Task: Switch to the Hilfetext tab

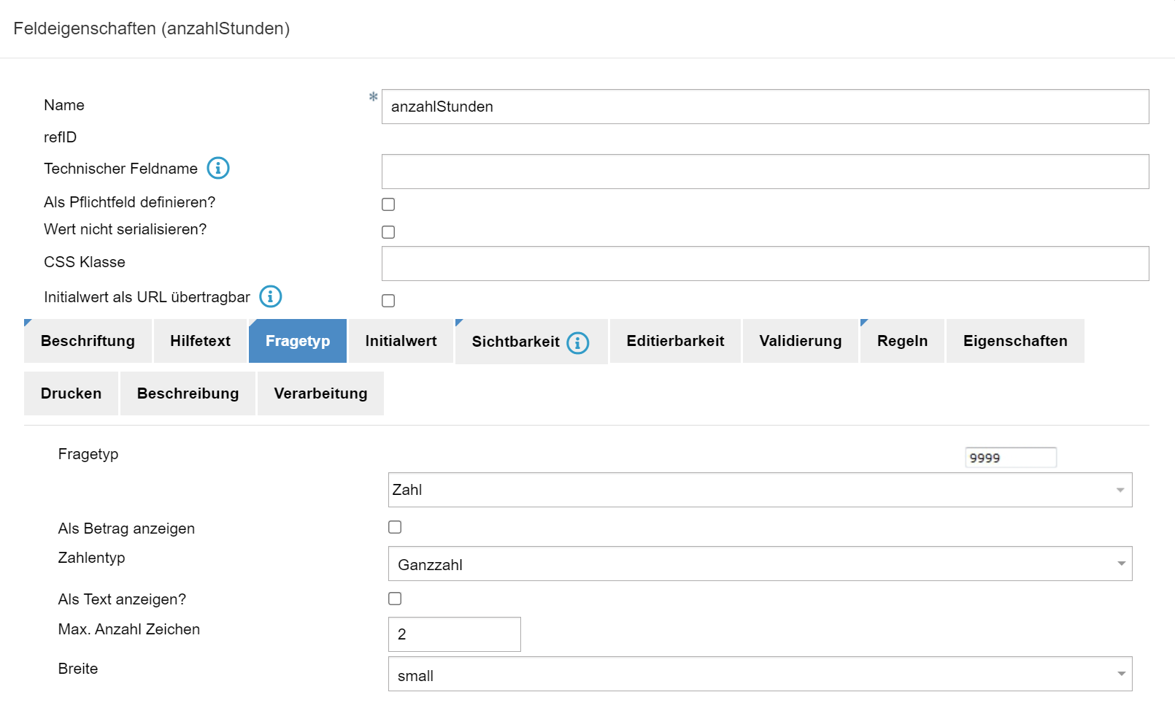Action: click(200, 341)
